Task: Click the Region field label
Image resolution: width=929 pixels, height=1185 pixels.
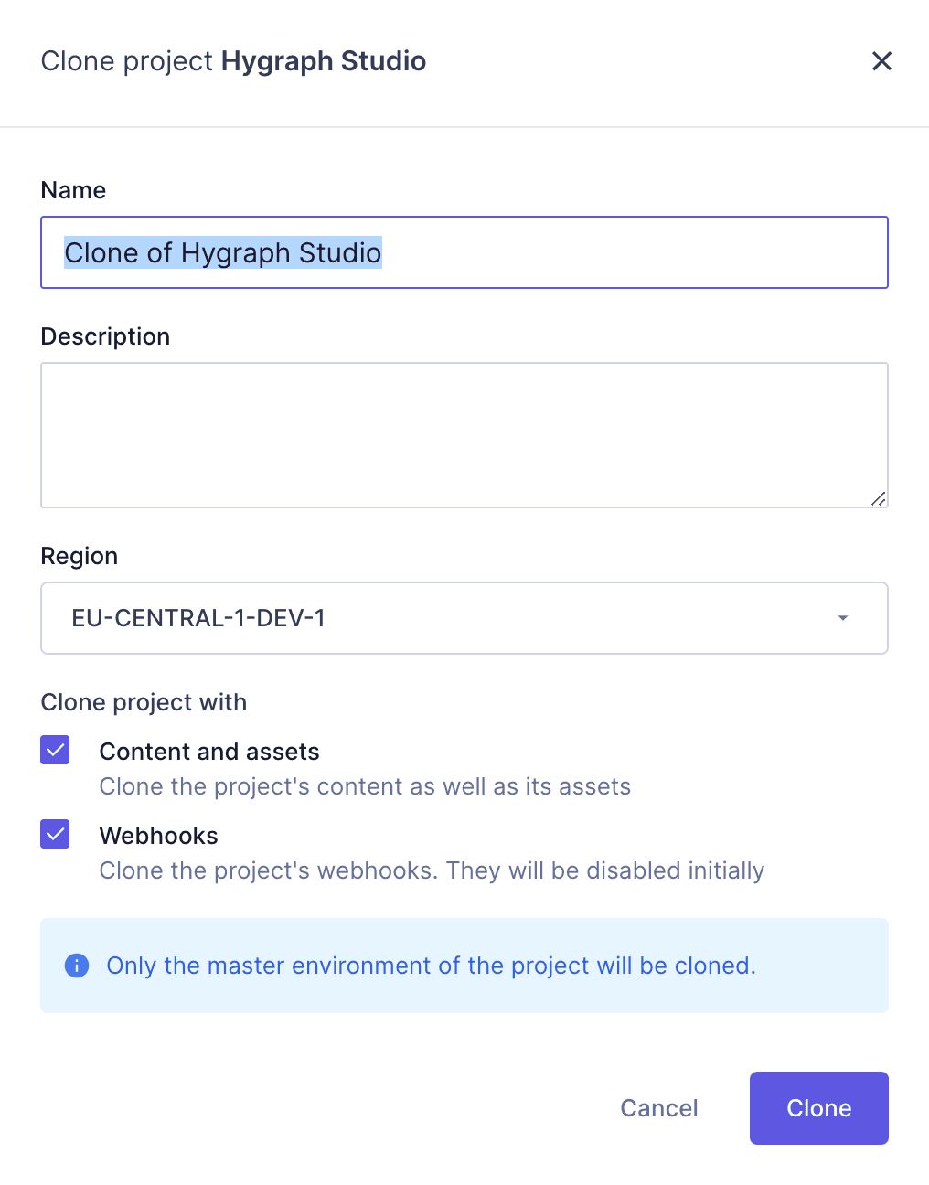Action: [x=80, y=556]
